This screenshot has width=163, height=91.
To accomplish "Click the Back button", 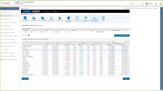I will pyautogui.click(x=126, y=79).
